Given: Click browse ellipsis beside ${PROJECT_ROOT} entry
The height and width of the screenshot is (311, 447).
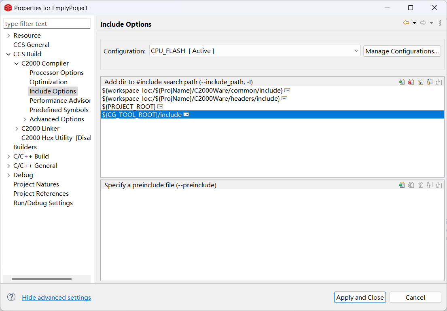Looking at the screenshot, I should coord(160,106).
